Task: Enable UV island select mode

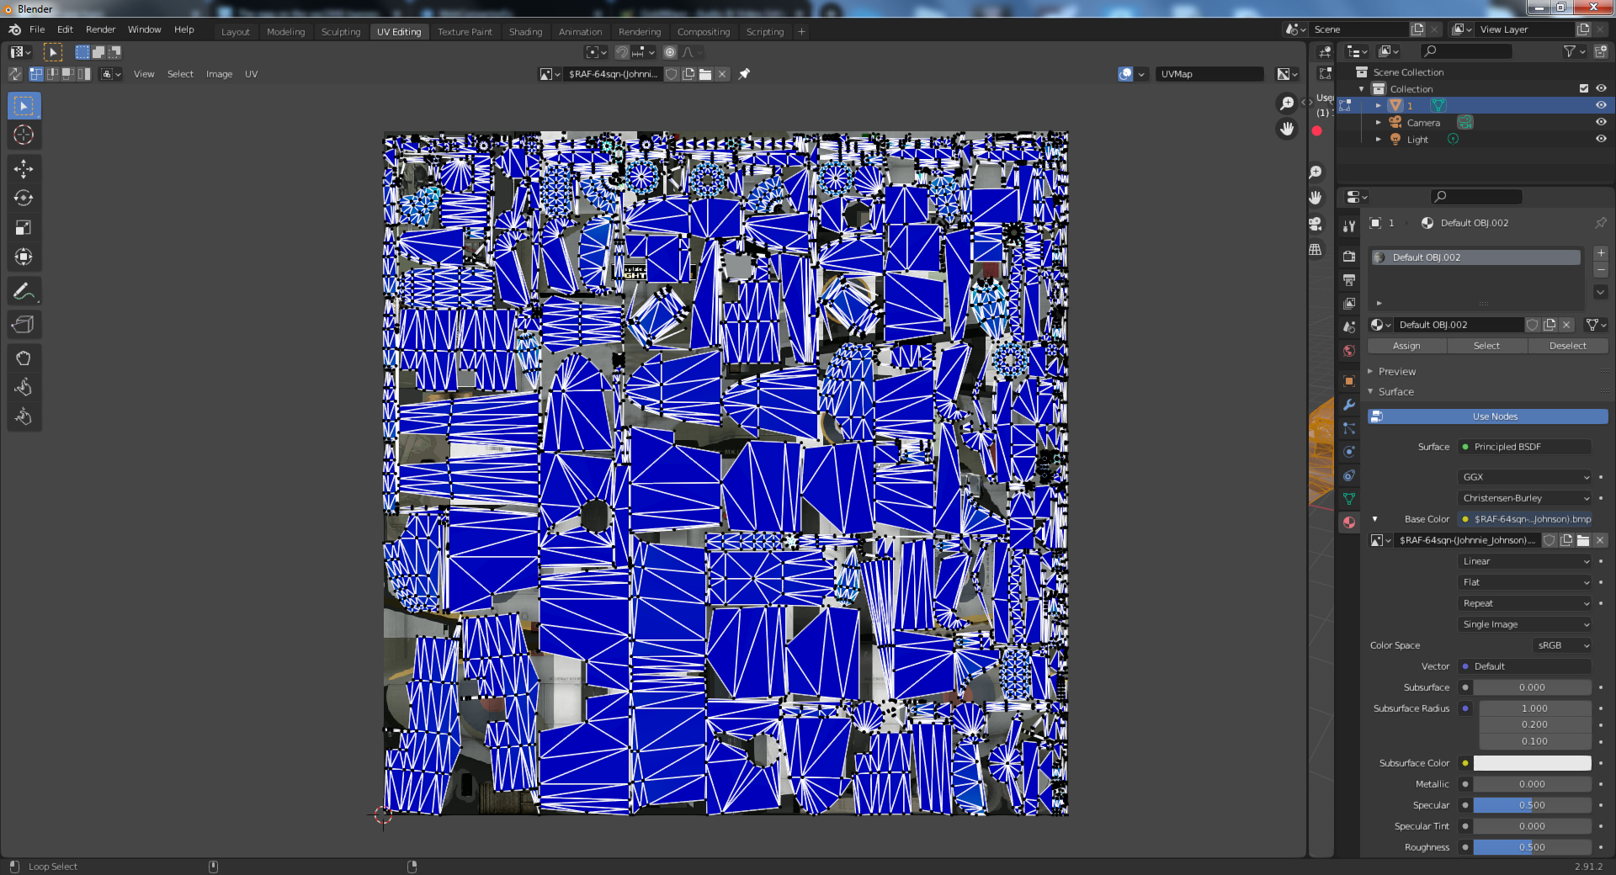Action: click(x=84, y=74)
